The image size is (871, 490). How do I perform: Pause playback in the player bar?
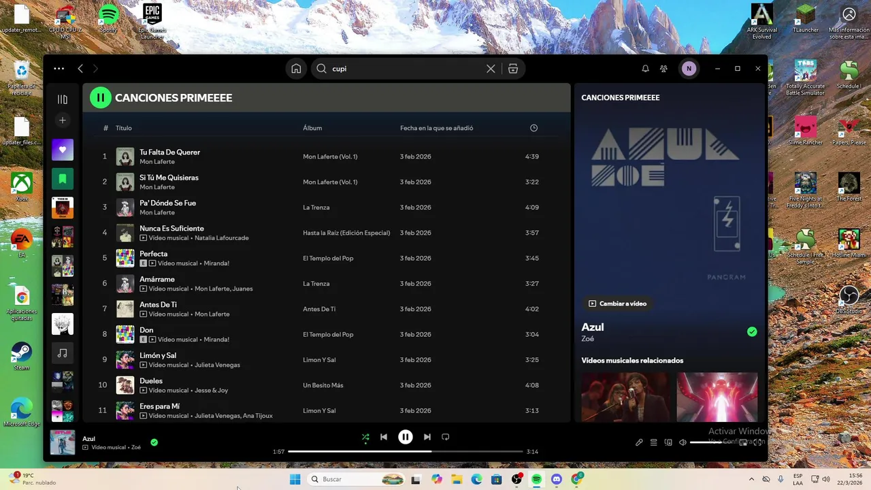(x=406, y=437)
